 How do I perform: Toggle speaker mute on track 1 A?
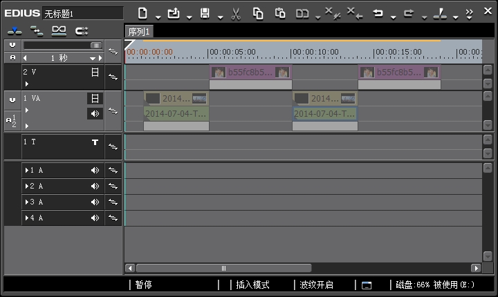coord(95,170)
